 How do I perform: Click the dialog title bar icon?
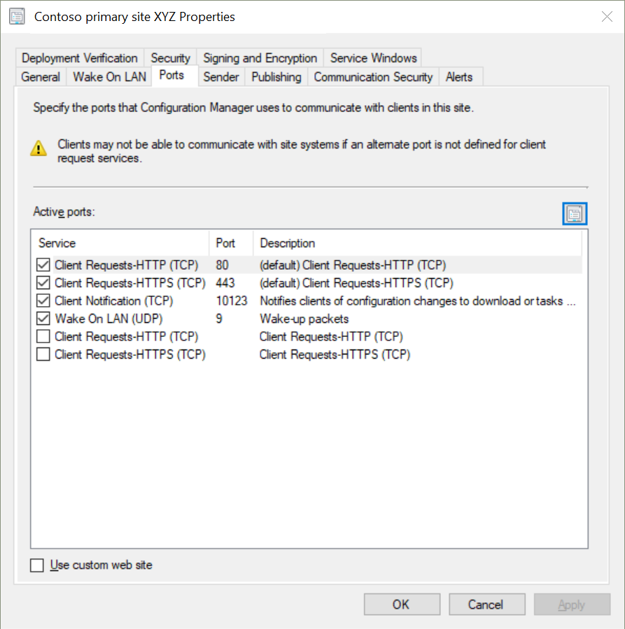pos(17,17)
